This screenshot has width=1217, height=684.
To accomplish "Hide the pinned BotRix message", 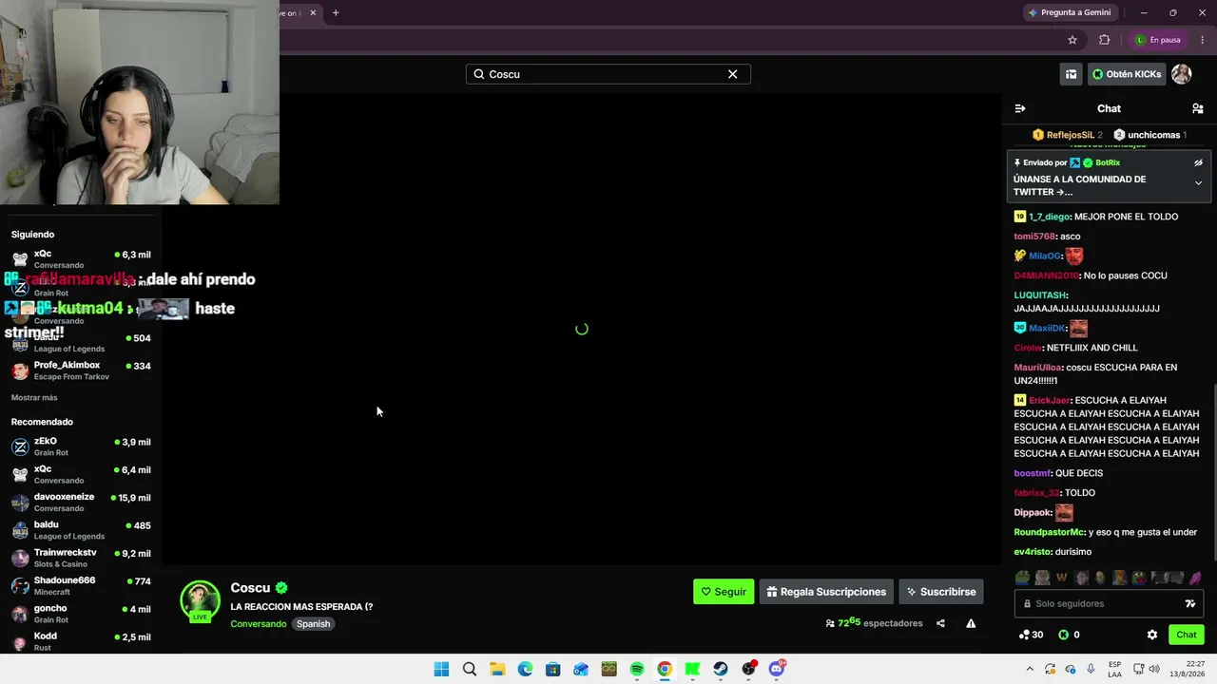I will pos(1198,162).
